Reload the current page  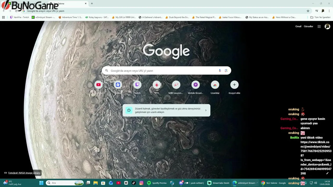pos(16,11)
